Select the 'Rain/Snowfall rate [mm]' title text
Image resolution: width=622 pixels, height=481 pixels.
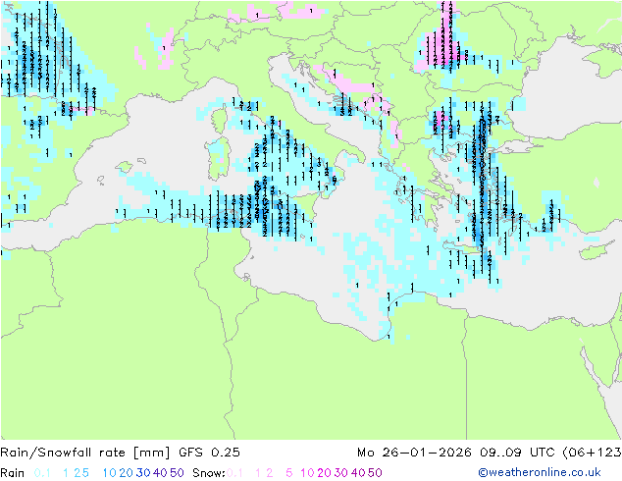coord(85,453)
